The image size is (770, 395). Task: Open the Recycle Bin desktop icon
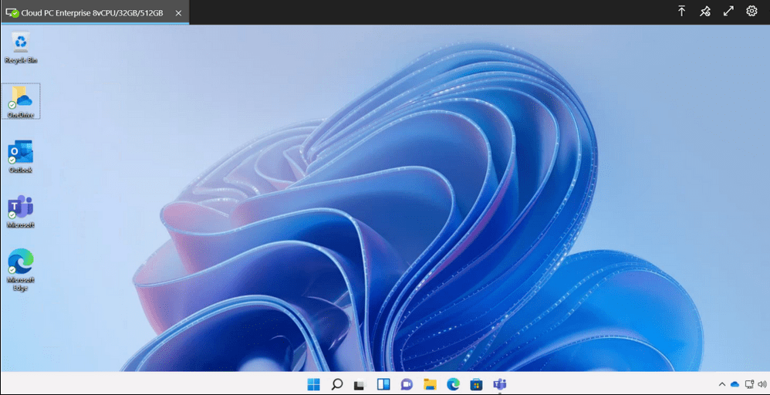click(21, 47)
